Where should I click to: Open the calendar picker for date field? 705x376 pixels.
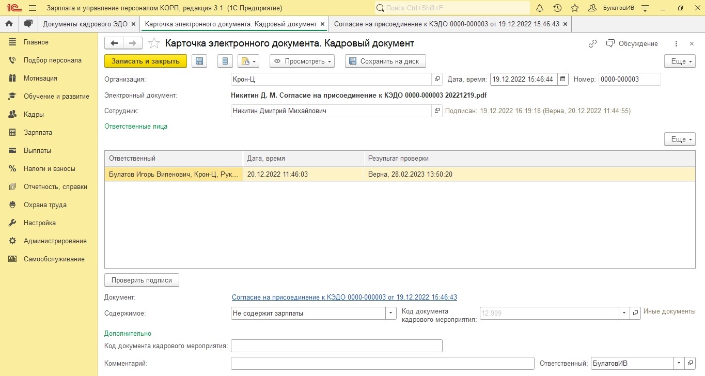(563, 79)
